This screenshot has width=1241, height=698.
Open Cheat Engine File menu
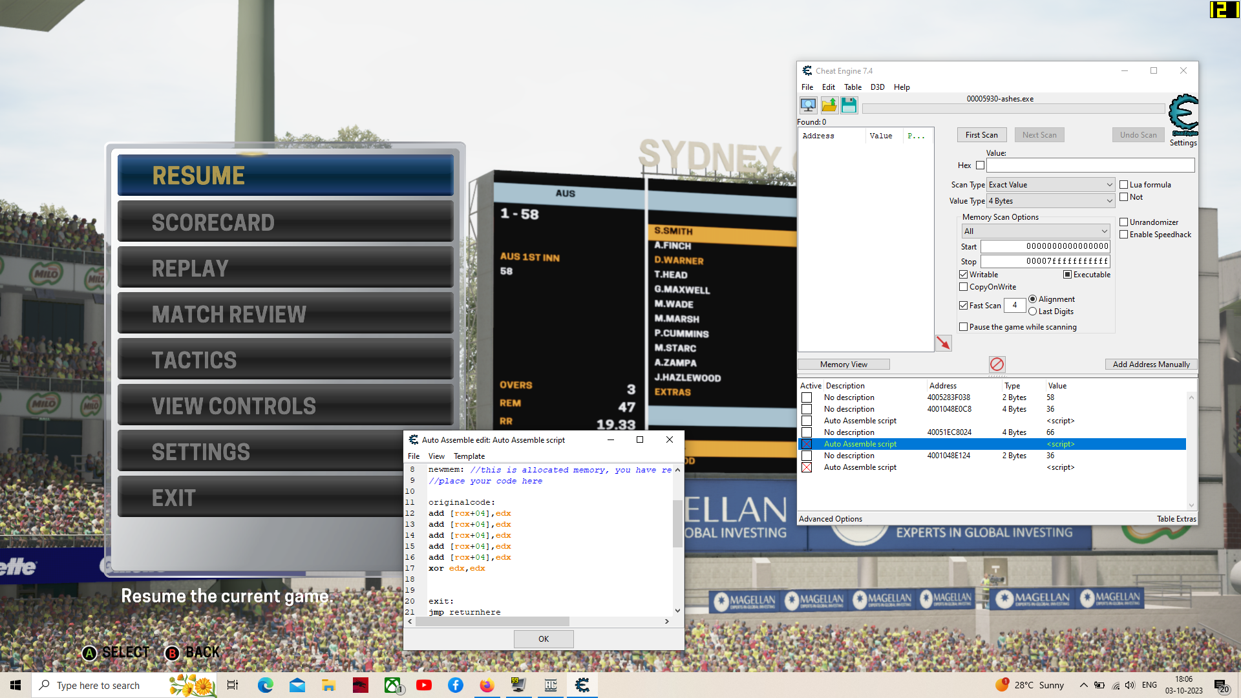[807, 87]
